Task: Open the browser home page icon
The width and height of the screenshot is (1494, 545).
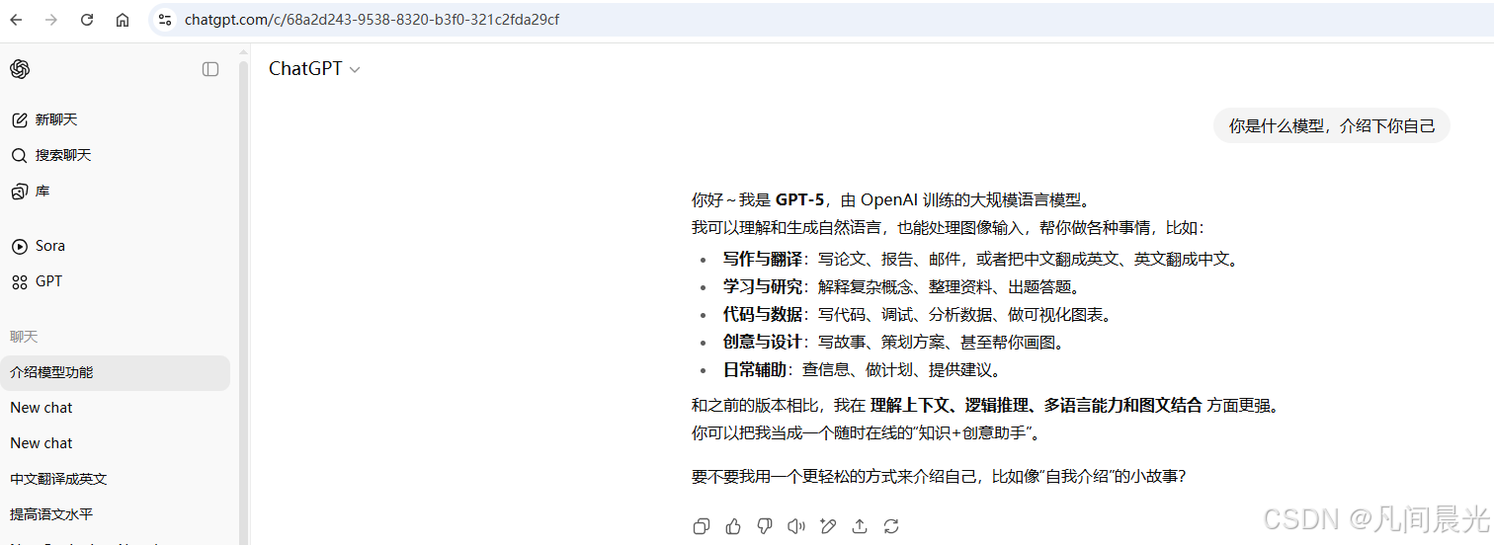Action: [x=123, y=20]
